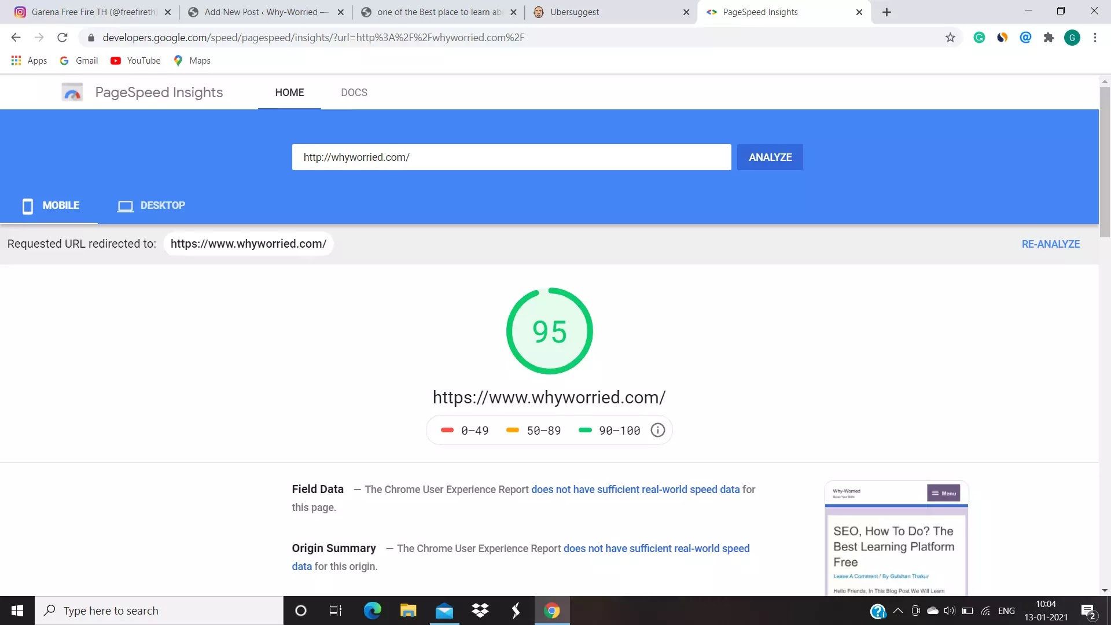Open the DOCS navigation tab

pos(354,93)
